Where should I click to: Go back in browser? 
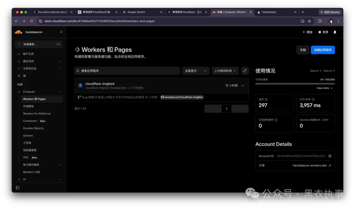coord(16,21)
